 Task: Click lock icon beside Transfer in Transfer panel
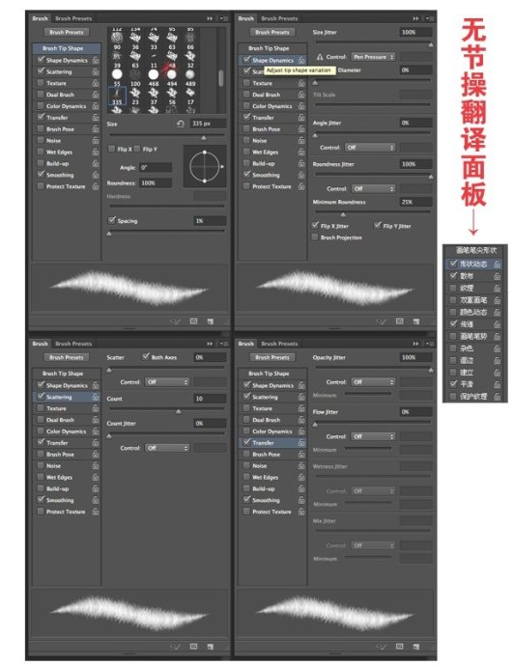(x=301, y=443)
